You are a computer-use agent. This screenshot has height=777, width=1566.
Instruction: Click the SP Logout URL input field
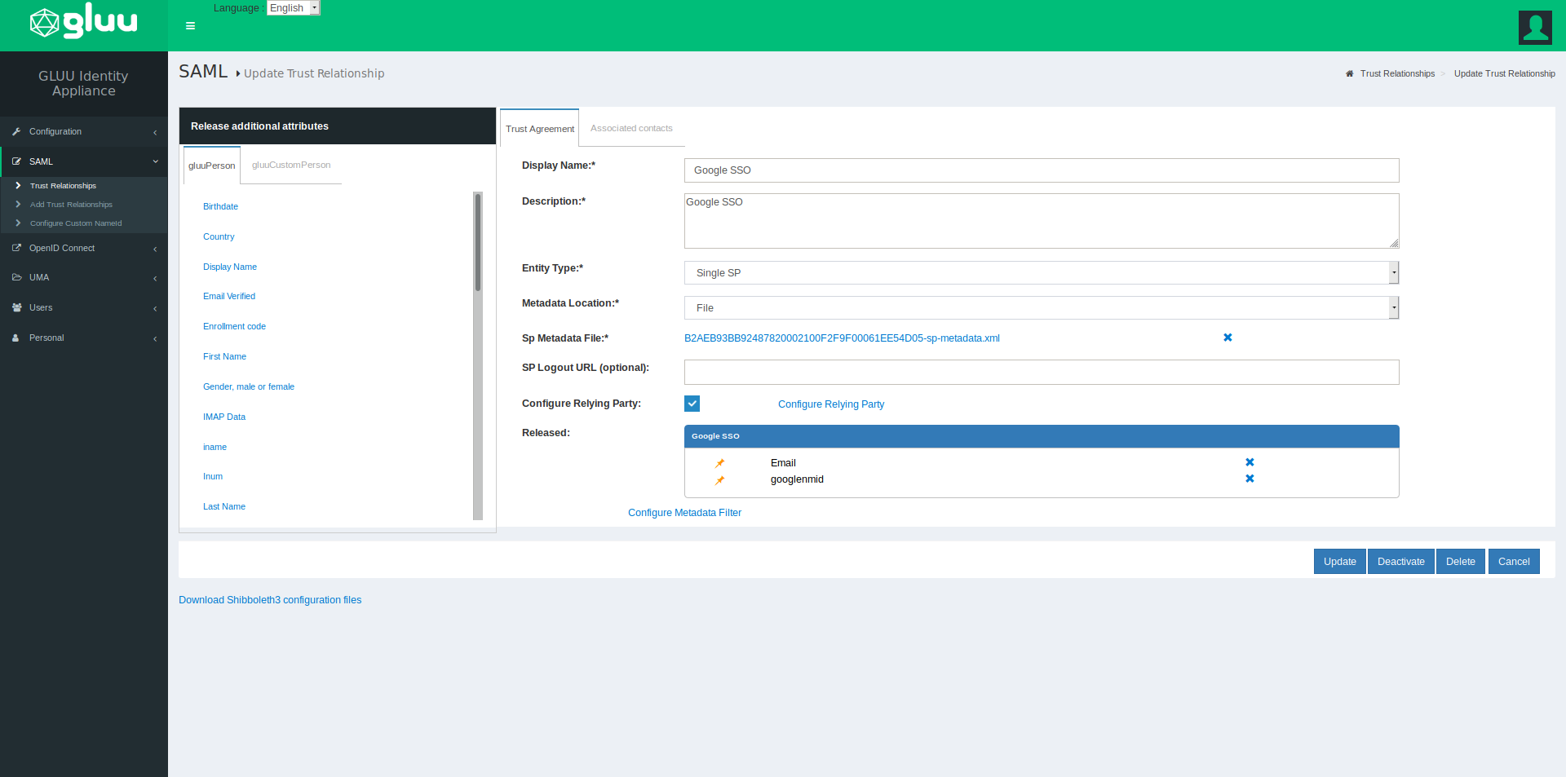pos(1042,372)
